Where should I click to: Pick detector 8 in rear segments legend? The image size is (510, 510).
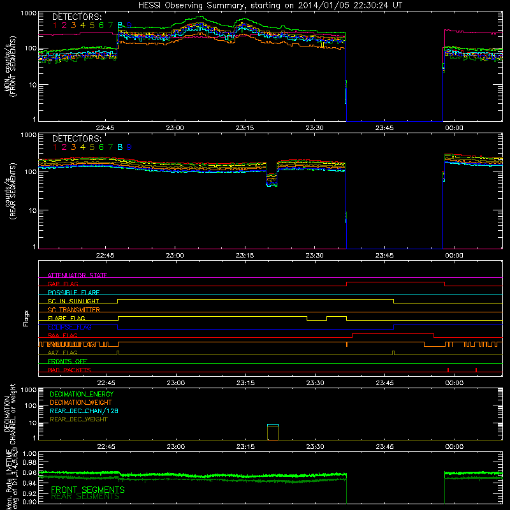[x=120, y=147]
